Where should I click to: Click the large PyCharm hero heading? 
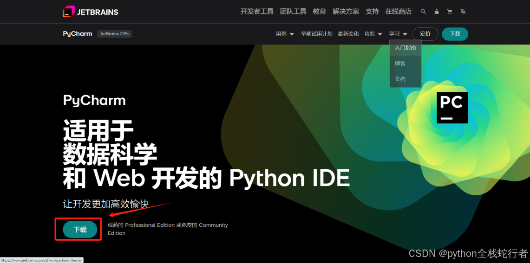pyautogui.click(x=94, y=101)
